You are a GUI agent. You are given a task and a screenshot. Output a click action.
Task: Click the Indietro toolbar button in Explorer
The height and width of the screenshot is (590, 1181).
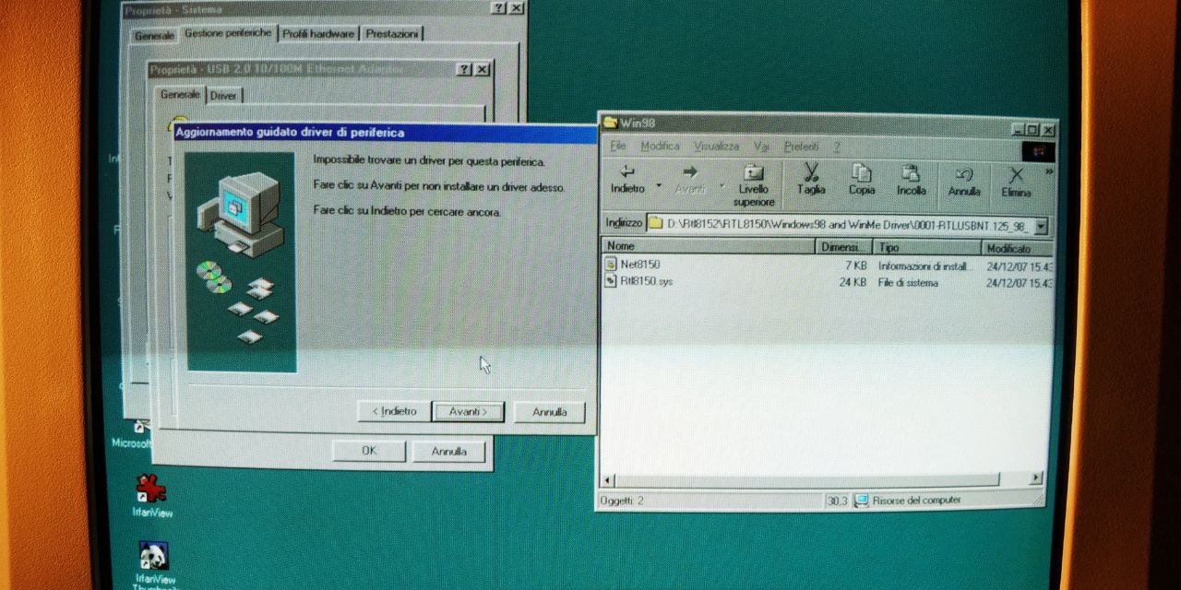[628, 180]
